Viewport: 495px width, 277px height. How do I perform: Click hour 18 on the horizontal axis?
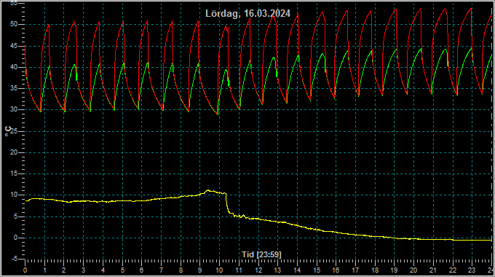pos(375,270)
